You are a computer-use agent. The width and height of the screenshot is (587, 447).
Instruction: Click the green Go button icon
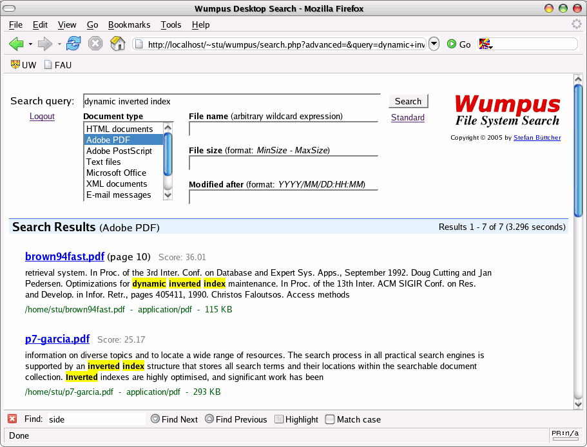pyautogui.click(x=452, y=44)
